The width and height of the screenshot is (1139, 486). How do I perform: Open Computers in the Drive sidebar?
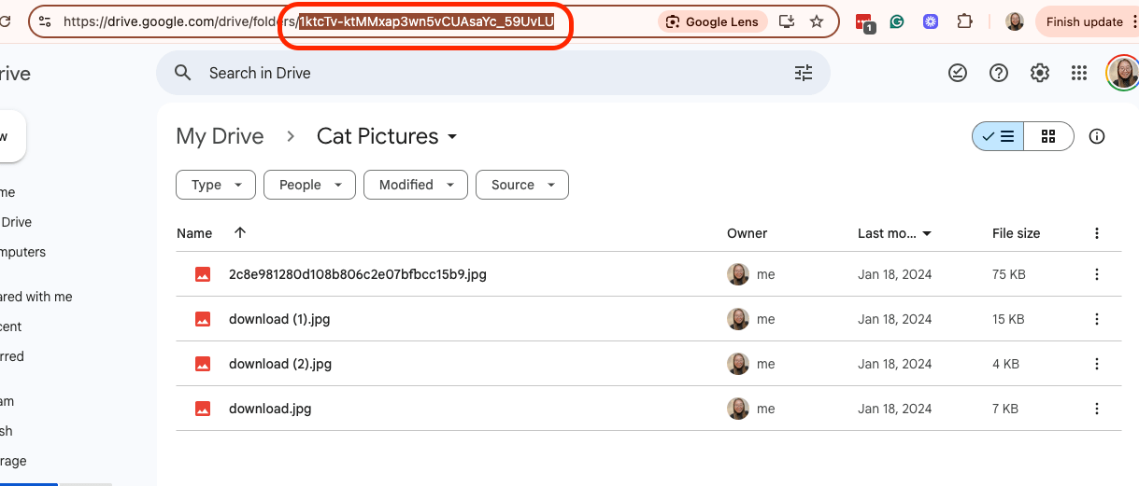pos(22,252)
